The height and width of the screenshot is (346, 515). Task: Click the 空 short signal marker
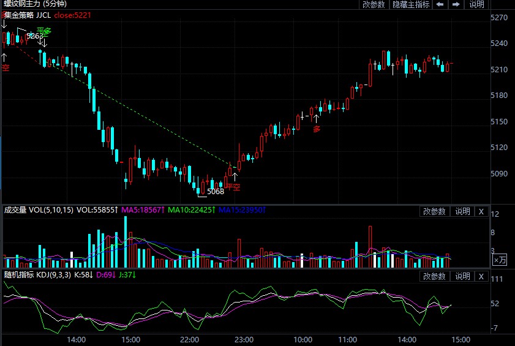click(x=6, y=67)
